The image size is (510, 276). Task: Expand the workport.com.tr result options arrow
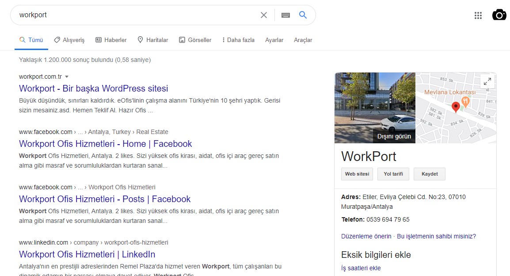(x=67, y=77)
